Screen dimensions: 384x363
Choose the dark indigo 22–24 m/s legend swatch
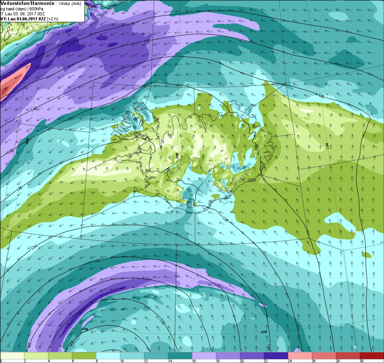pos(276,355)
